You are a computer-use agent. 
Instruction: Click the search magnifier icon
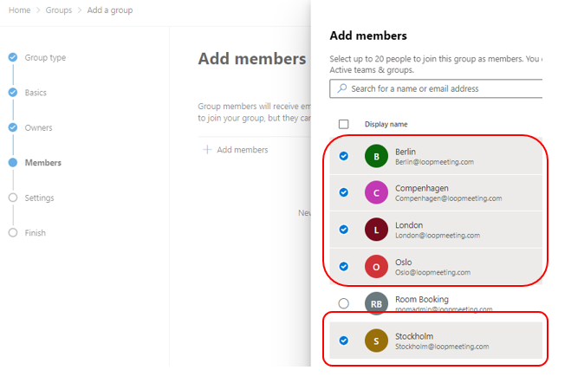[x=342, y=88]
